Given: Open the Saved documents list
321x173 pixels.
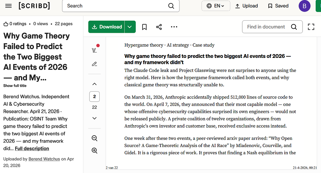Looking at the screenshot, I should pyautogui.click(x=278, y=6).
